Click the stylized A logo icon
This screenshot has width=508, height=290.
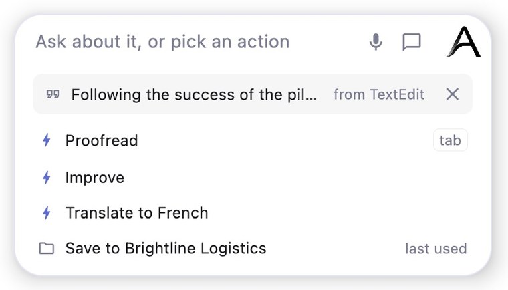pyautogui.click(x=464, y=42)
